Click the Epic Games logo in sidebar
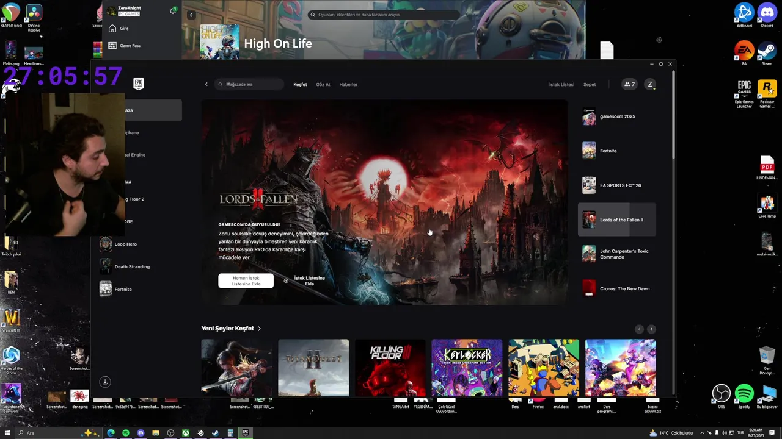The height and width of the screenshot is (439, 782). point(139,84)
